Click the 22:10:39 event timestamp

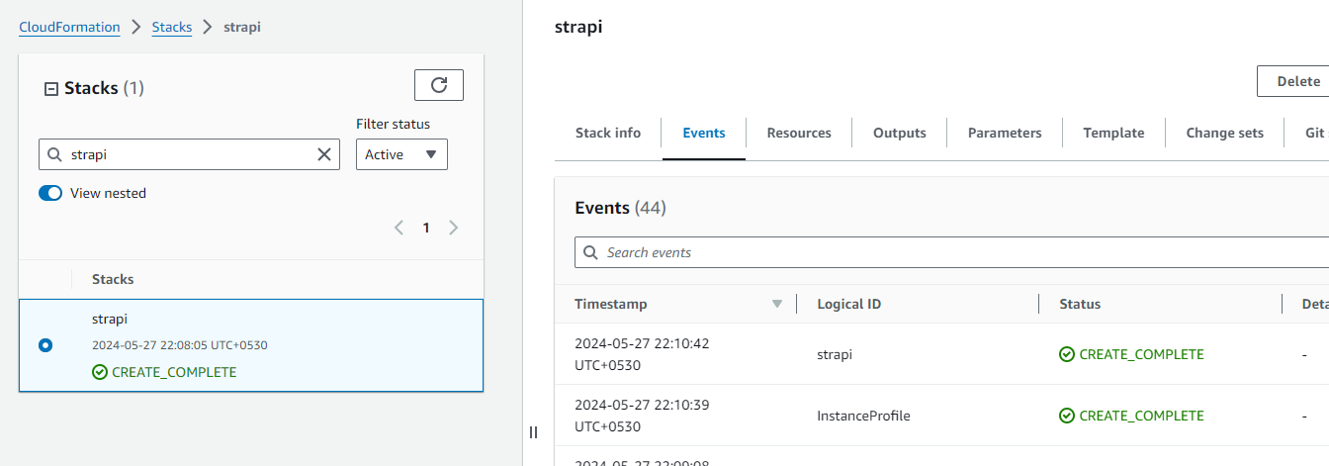(642, 416)
